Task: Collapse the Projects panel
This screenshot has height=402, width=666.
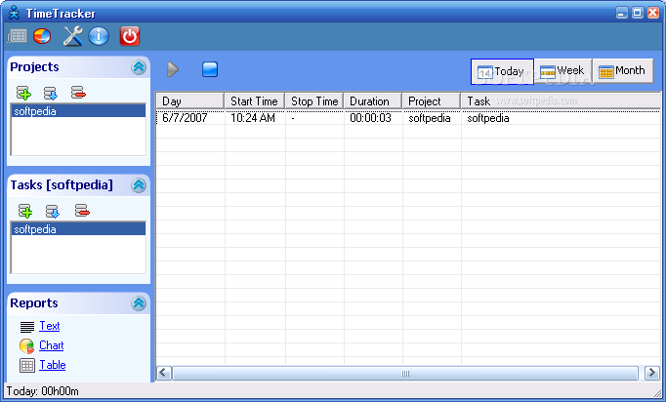Action: click(139, 67)
